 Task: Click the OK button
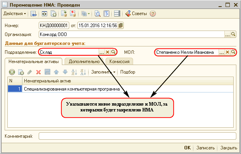[187, 148]
